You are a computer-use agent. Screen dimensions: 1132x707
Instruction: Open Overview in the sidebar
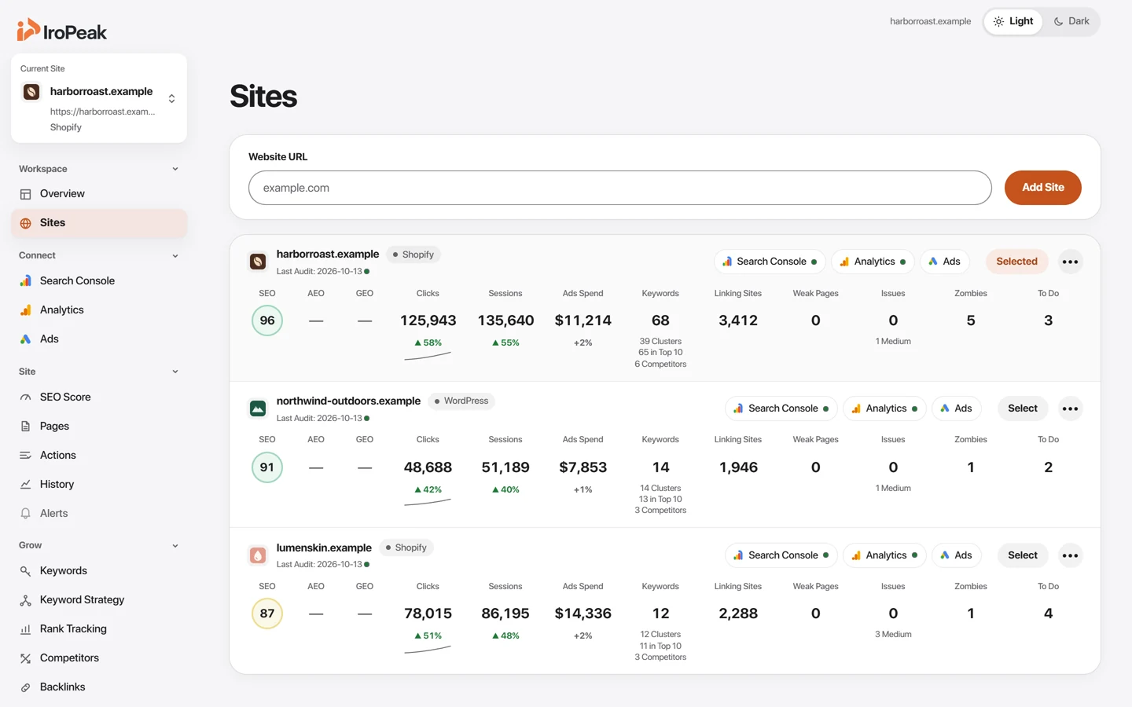pyautogui.click(x=99, y=193)
